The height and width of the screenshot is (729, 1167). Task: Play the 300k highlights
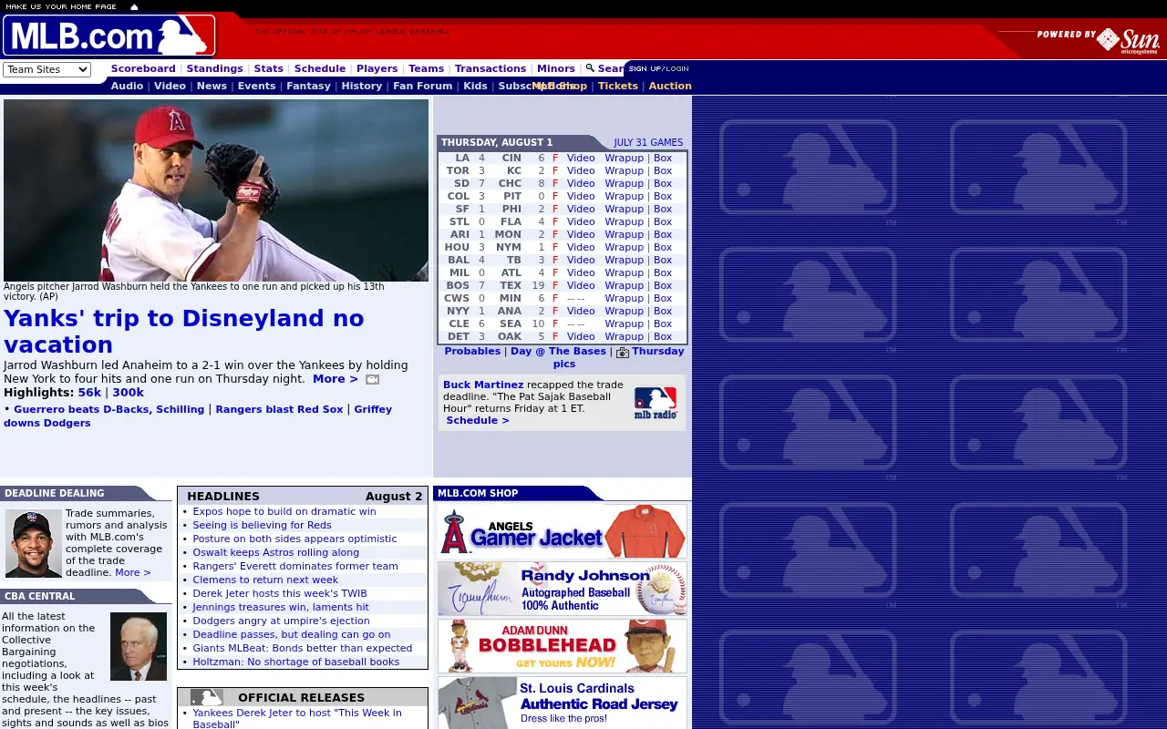point(128,393)
